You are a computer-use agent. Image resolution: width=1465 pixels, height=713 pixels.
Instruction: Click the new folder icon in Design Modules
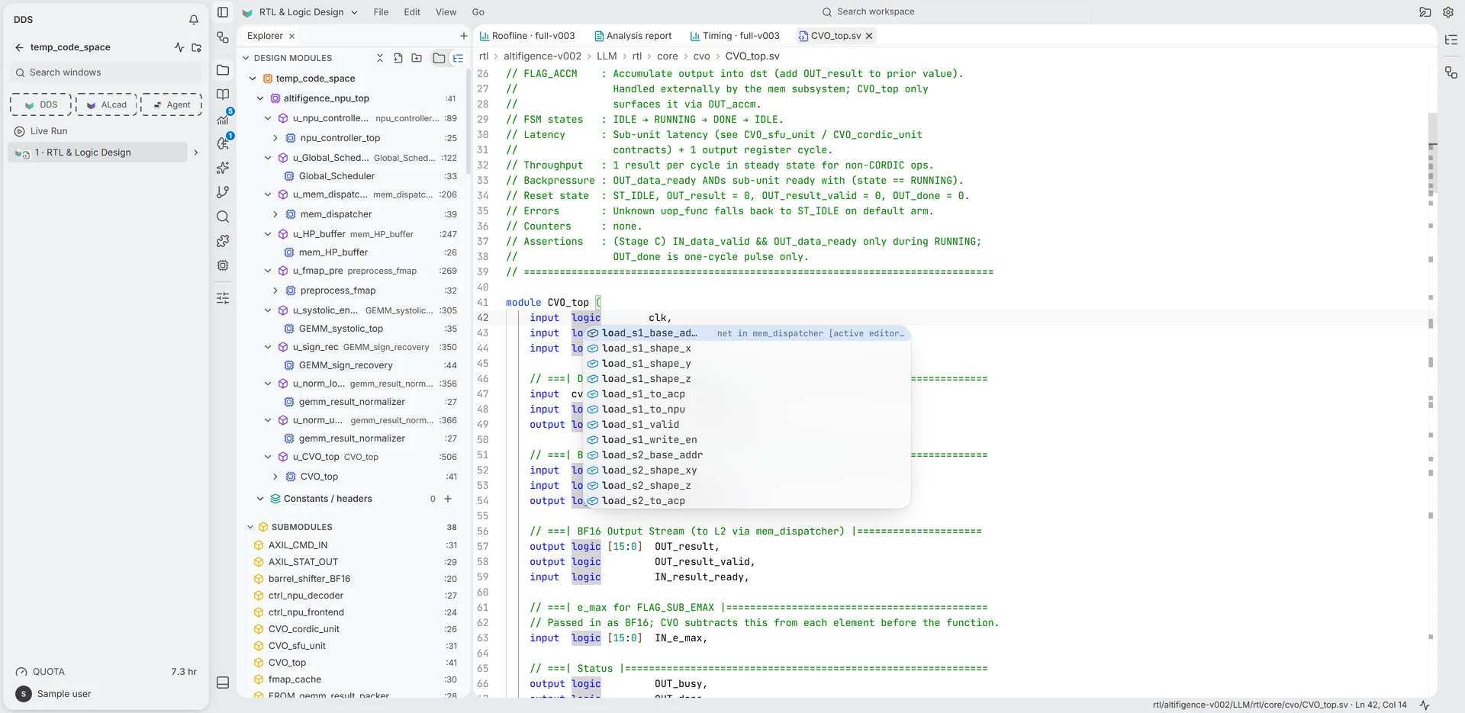[x=417, y=58]
